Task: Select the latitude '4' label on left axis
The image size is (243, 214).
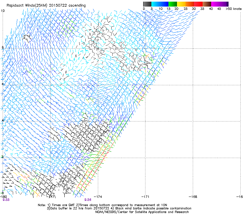Action: pos(3,120)
